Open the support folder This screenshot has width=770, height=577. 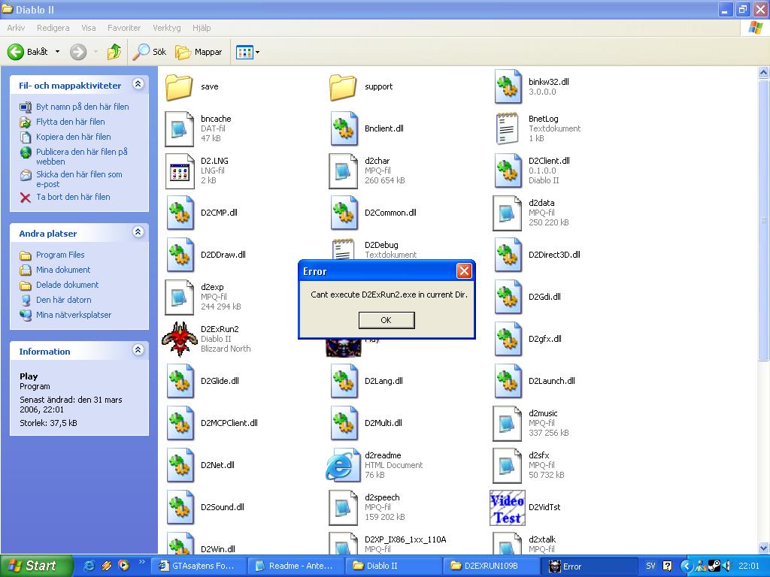[x=343, y=86]
